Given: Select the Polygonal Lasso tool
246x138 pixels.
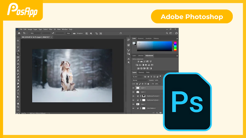Looking at the screenshot, I should pos(18,47).
